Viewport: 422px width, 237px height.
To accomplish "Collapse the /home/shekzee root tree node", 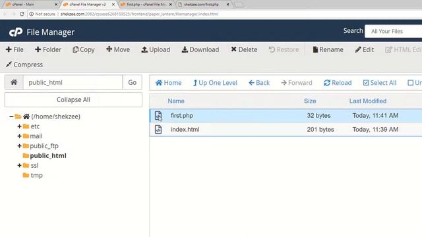I will pyautogui.click(x=11, y=117).
